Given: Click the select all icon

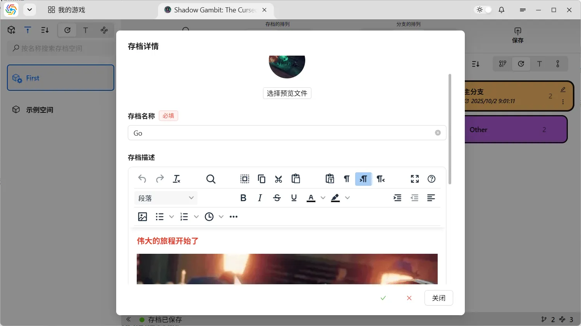Looking at the screenshot, I should coord(244,179).
